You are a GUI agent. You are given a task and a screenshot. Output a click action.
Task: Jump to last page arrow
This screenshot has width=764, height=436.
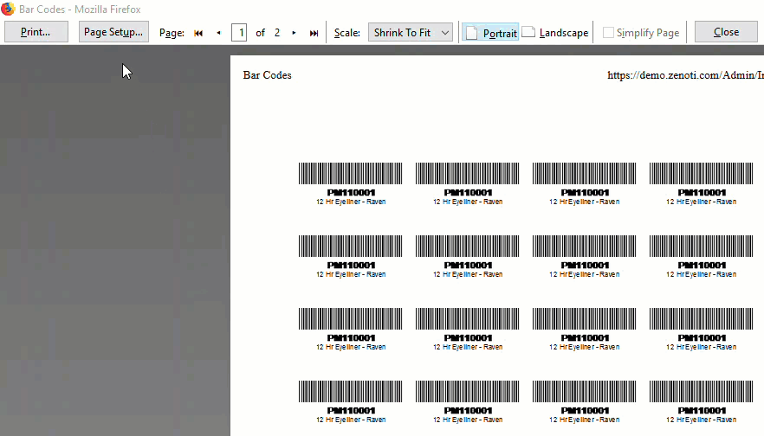pos(314,33)
